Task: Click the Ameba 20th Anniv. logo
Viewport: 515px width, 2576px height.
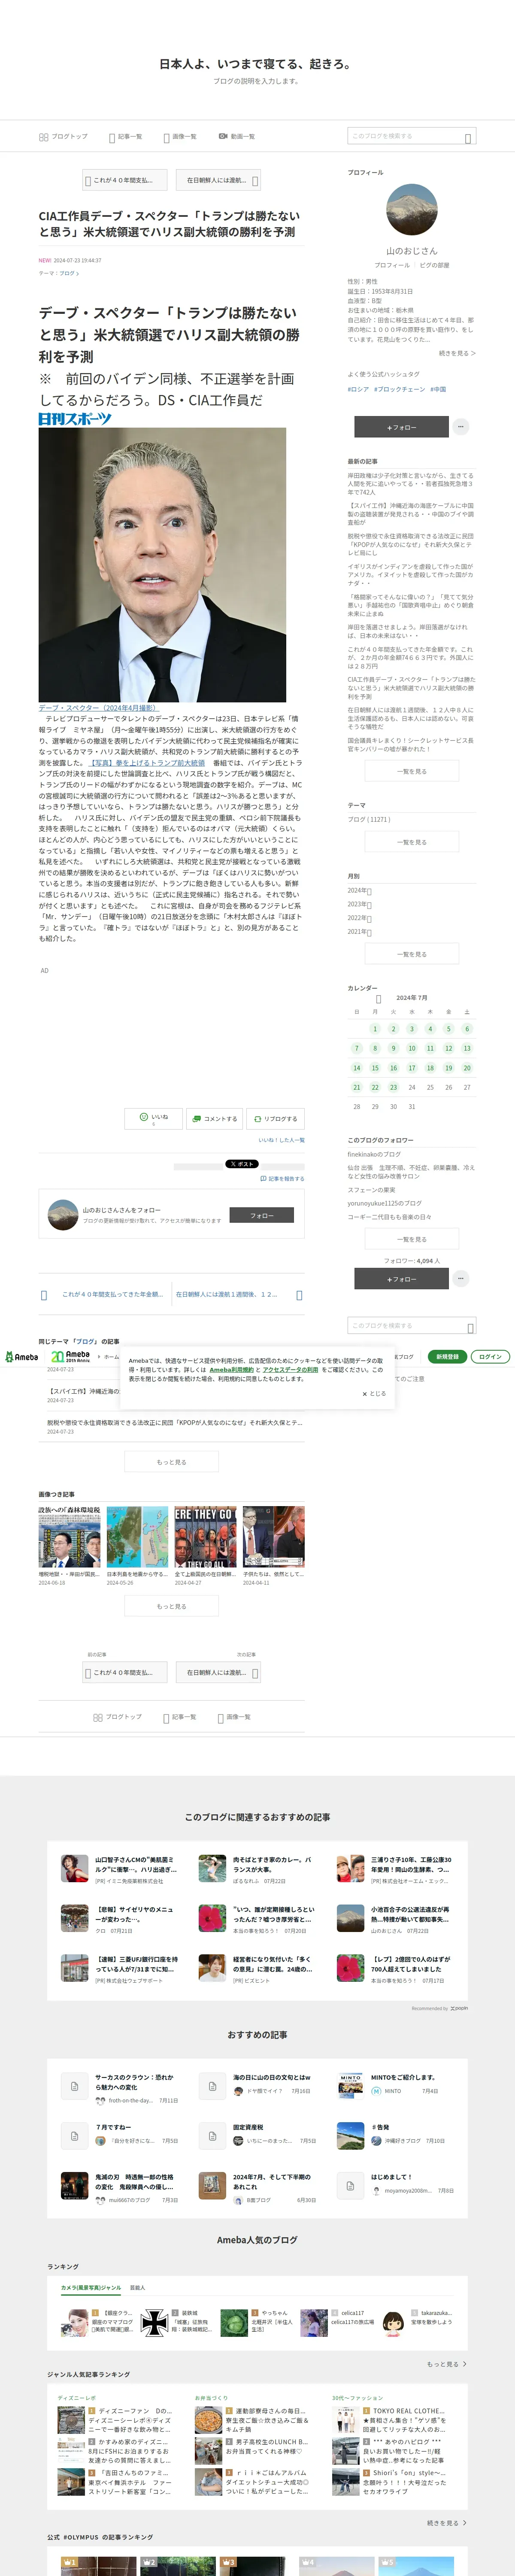Action: (x=71, y=1357)
